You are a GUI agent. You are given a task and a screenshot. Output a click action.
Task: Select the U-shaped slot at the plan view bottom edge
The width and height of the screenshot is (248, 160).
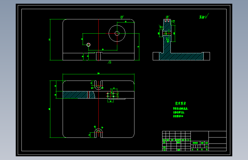tap(98, 133)
